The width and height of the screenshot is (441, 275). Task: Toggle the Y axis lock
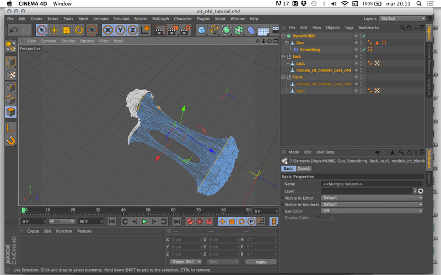tap(120, 30)
